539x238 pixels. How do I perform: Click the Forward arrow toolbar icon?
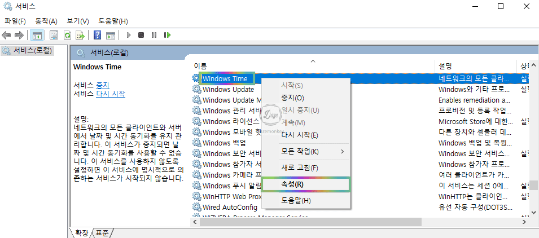19,35
